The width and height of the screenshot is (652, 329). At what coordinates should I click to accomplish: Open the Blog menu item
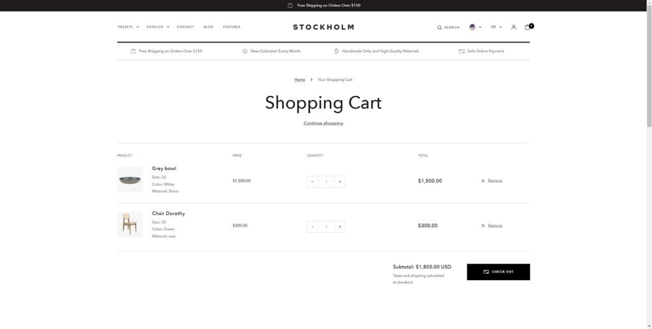(208, 27)
